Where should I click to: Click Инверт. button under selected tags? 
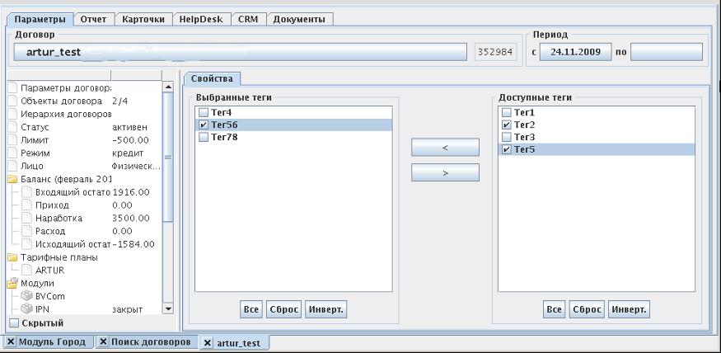pos(326,309)
